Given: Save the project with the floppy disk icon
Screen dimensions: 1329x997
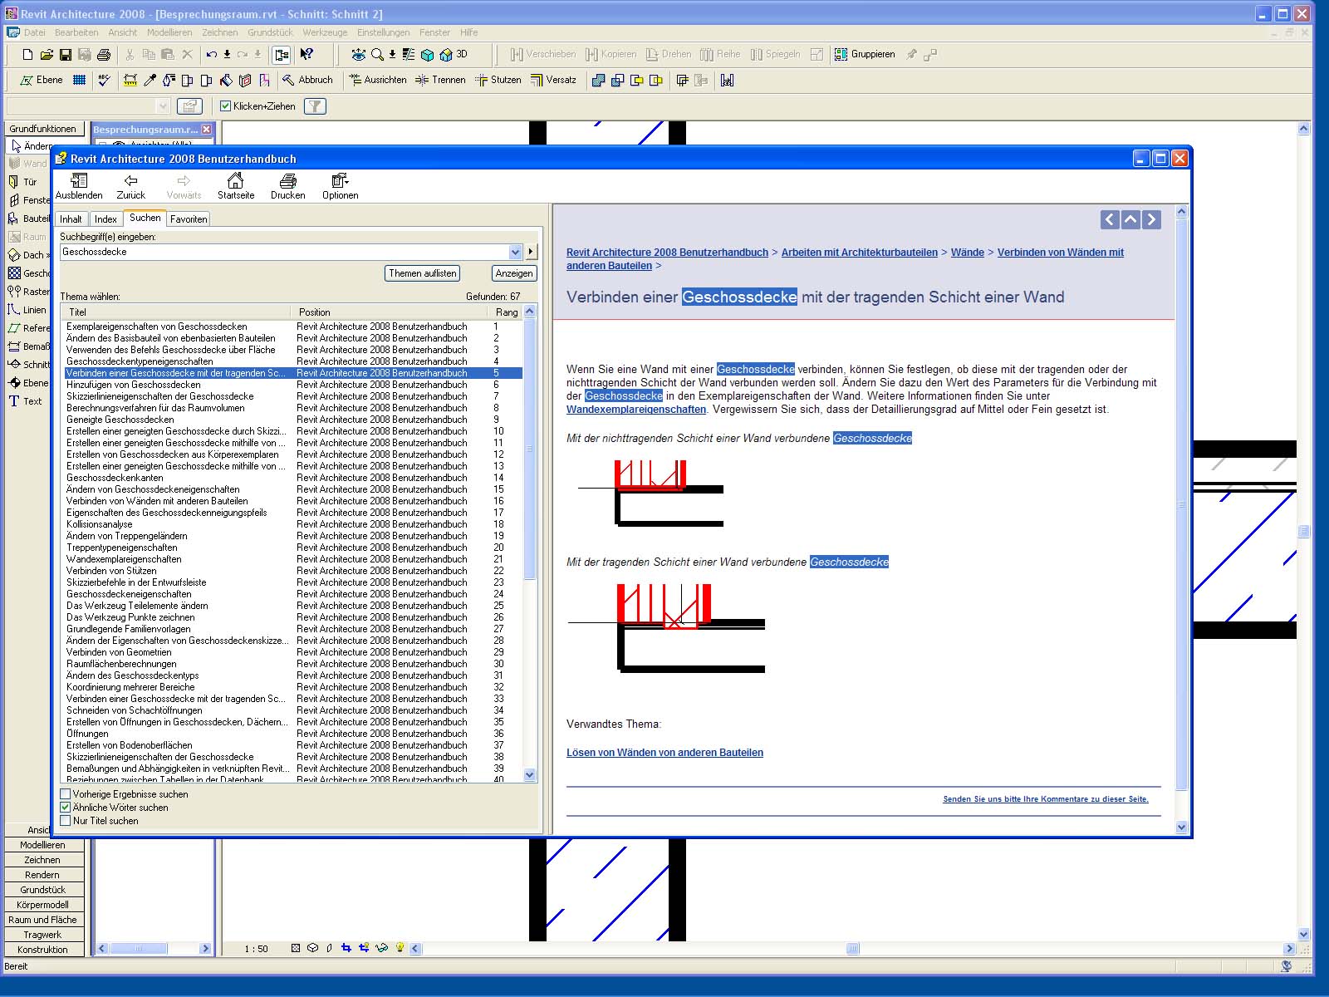Looking at the screenshot, I should point(66,55).
